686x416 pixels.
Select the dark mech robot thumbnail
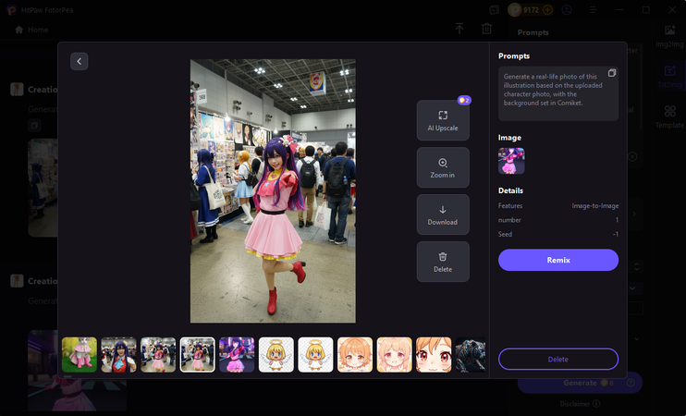(x=471, y=355)
